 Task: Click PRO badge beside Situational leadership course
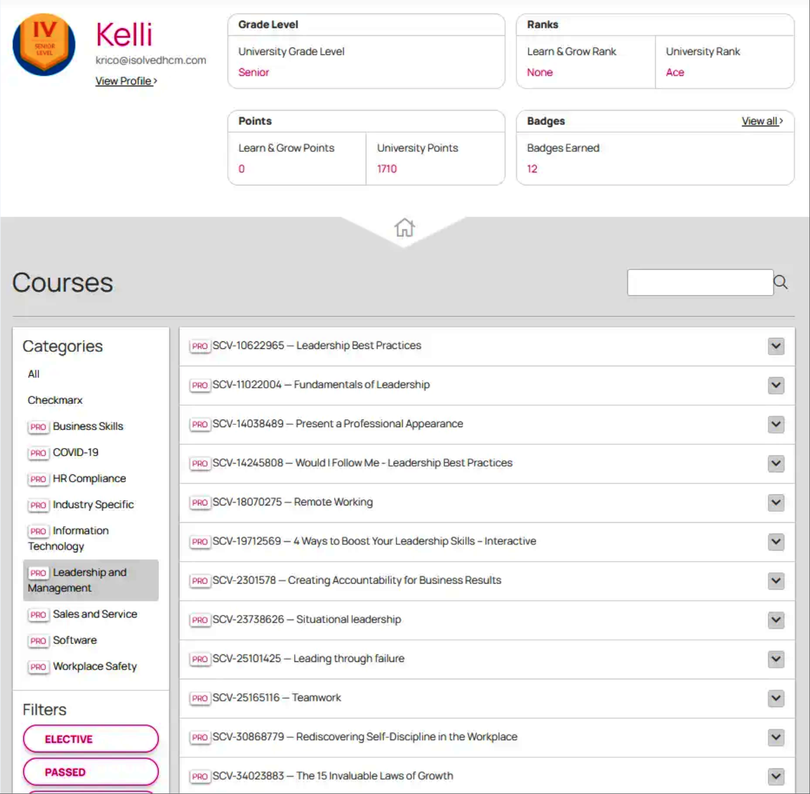pos(199,620)
